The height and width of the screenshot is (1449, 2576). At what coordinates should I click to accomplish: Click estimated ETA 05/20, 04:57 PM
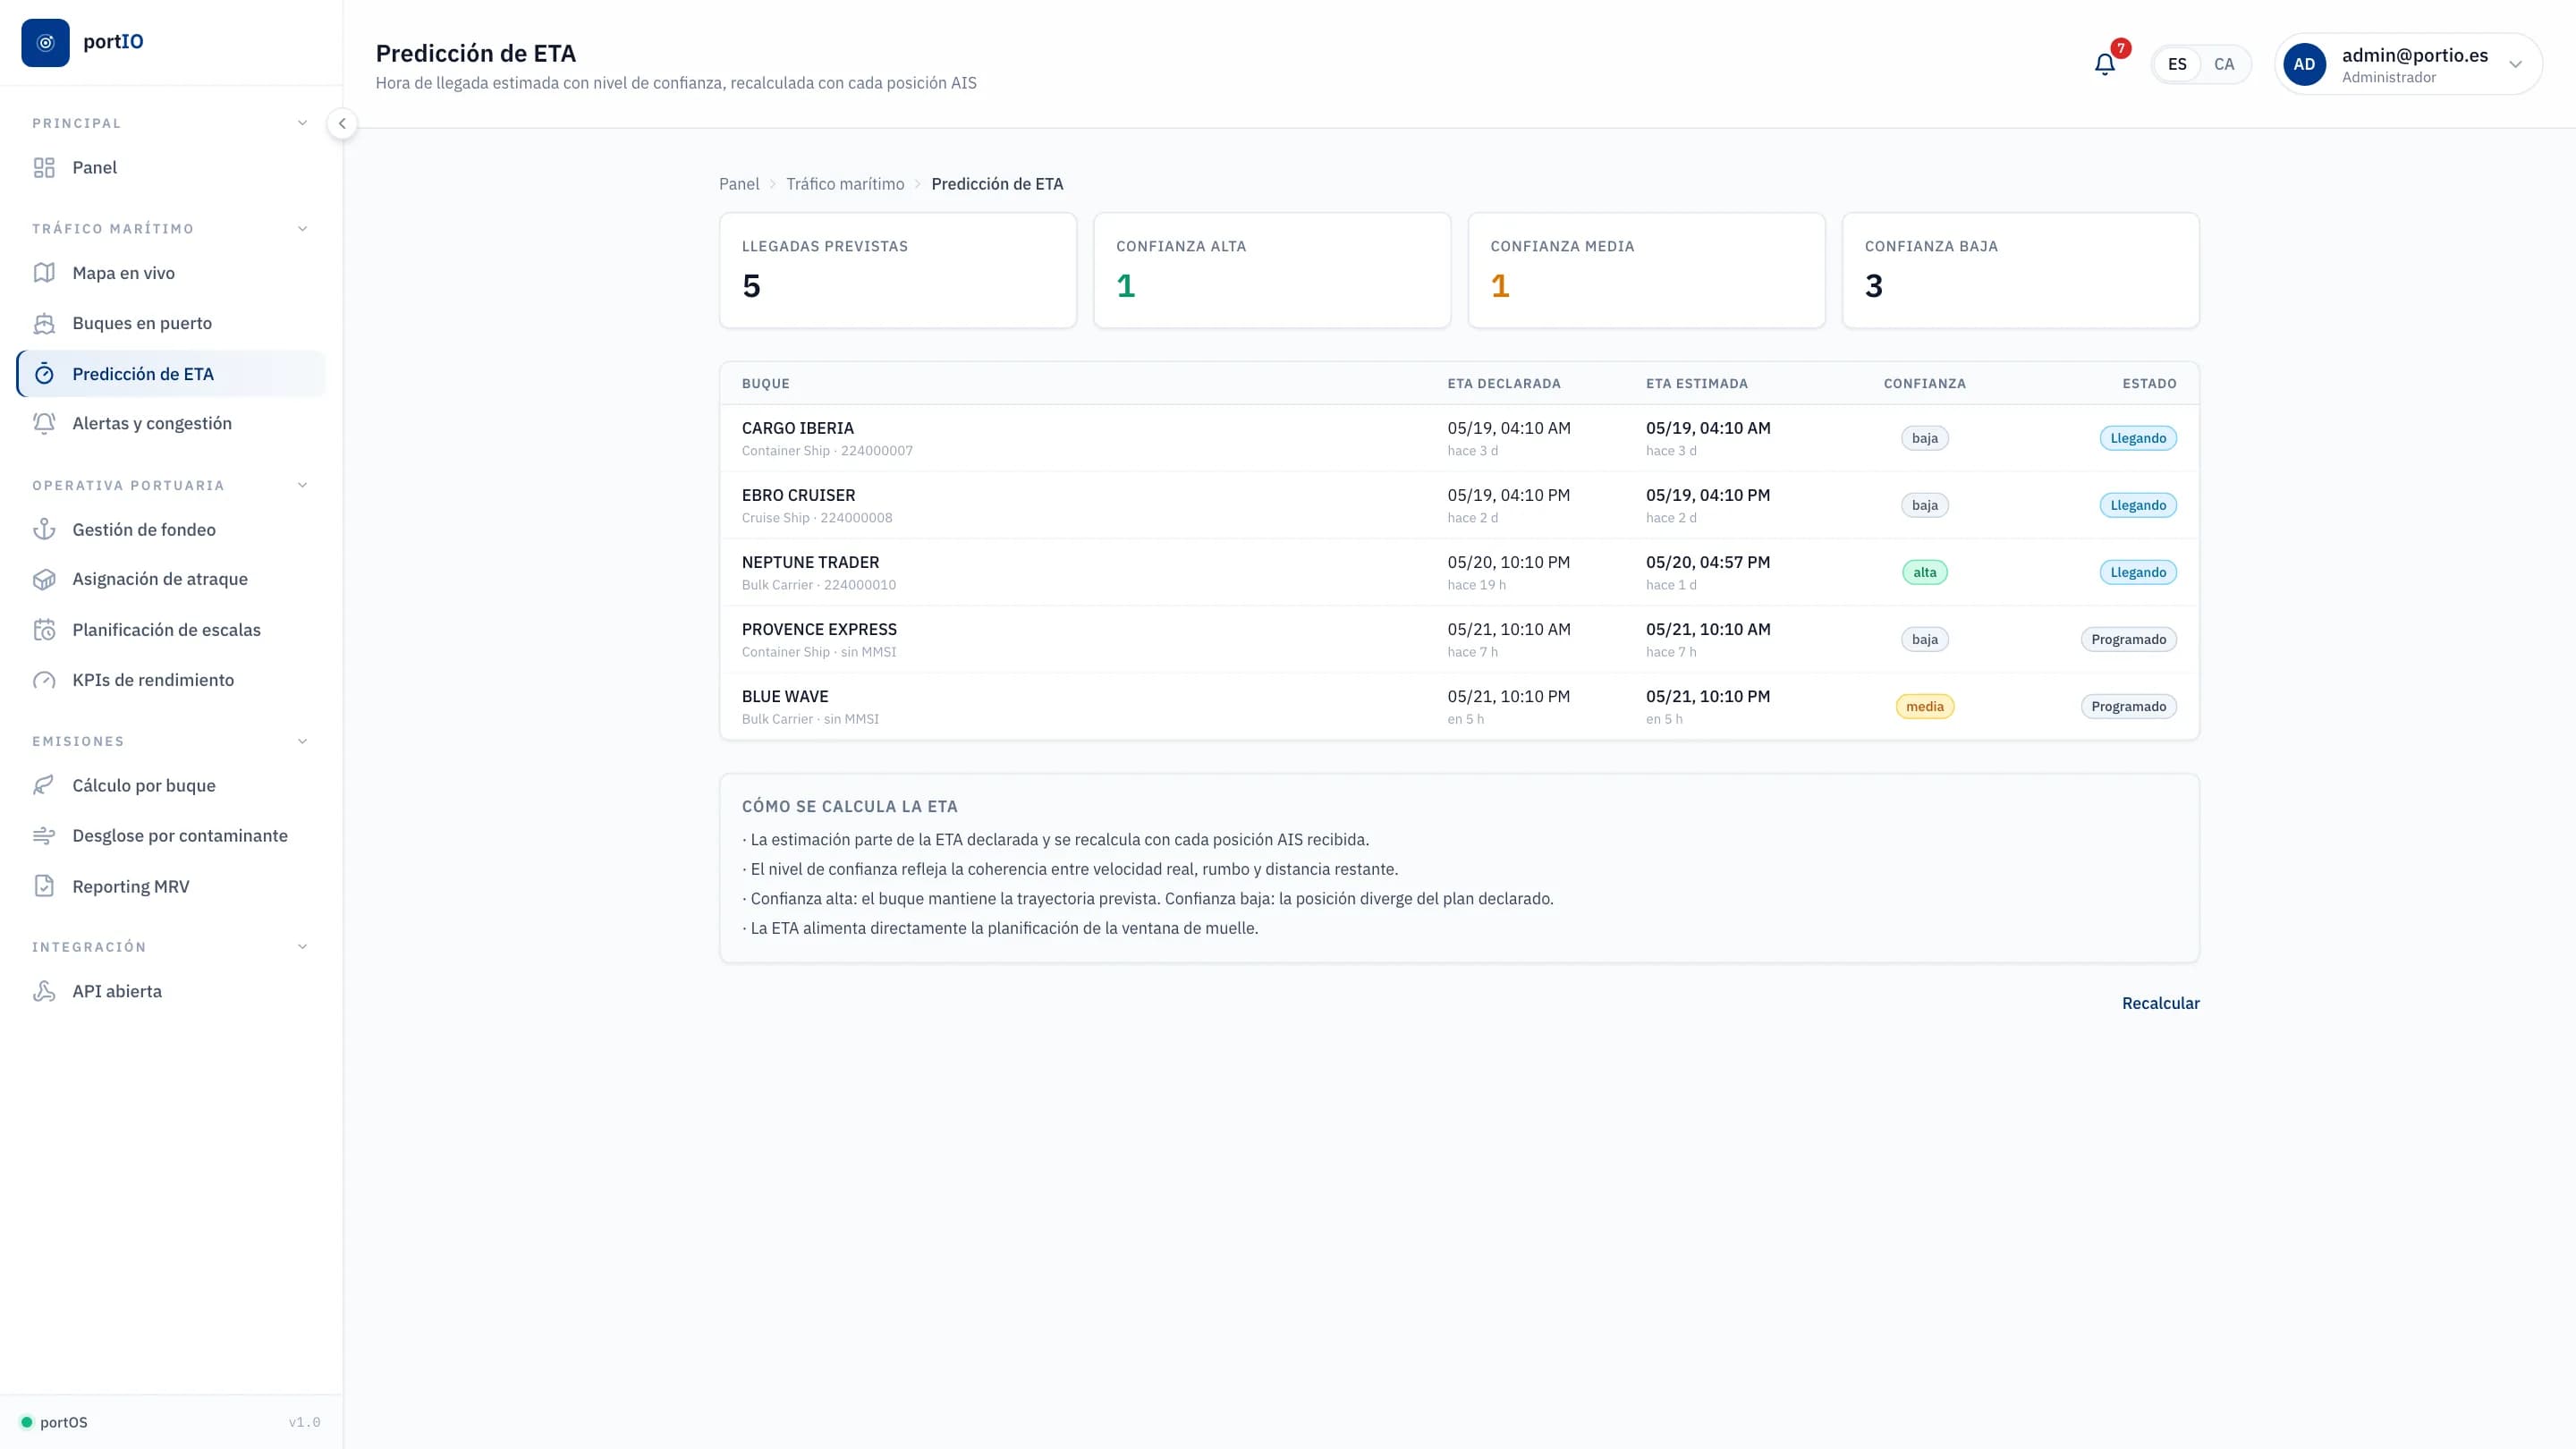tap(1708, 562)
